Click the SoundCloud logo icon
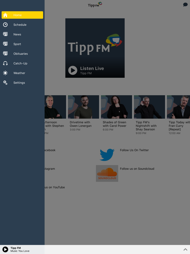Screen dimensions: 190x254 click(107, 173)
